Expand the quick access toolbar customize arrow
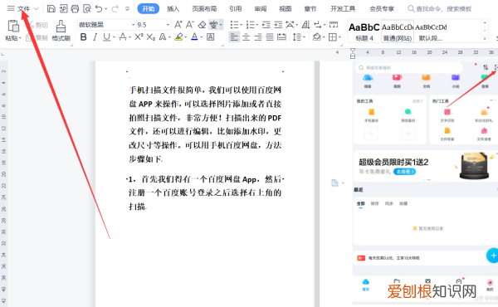The height and width of the screenshot is (307, 498). pos(127,9)
